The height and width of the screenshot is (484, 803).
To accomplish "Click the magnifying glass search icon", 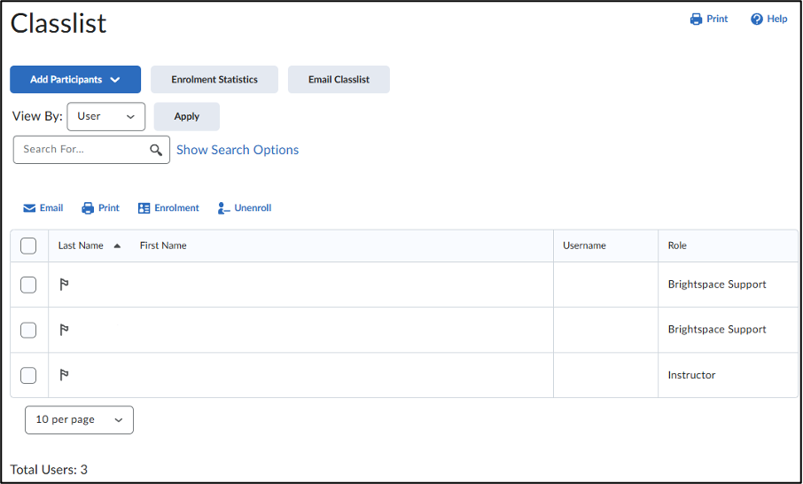I will pyautogui.click(x=156, y=150).
